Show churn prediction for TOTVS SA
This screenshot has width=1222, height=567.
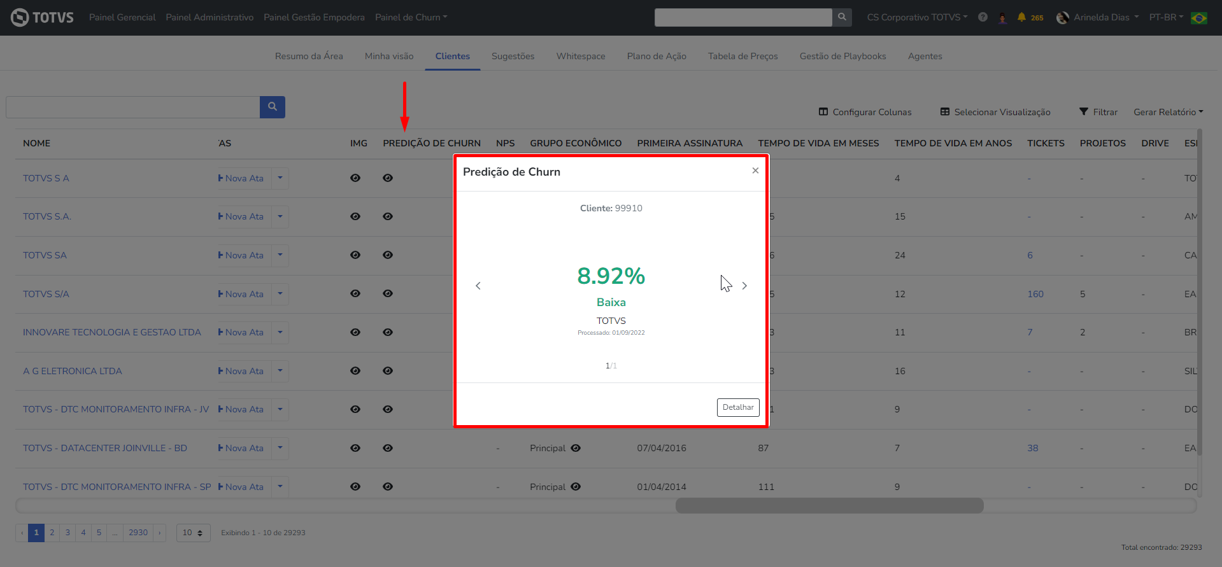click(388, 255)
